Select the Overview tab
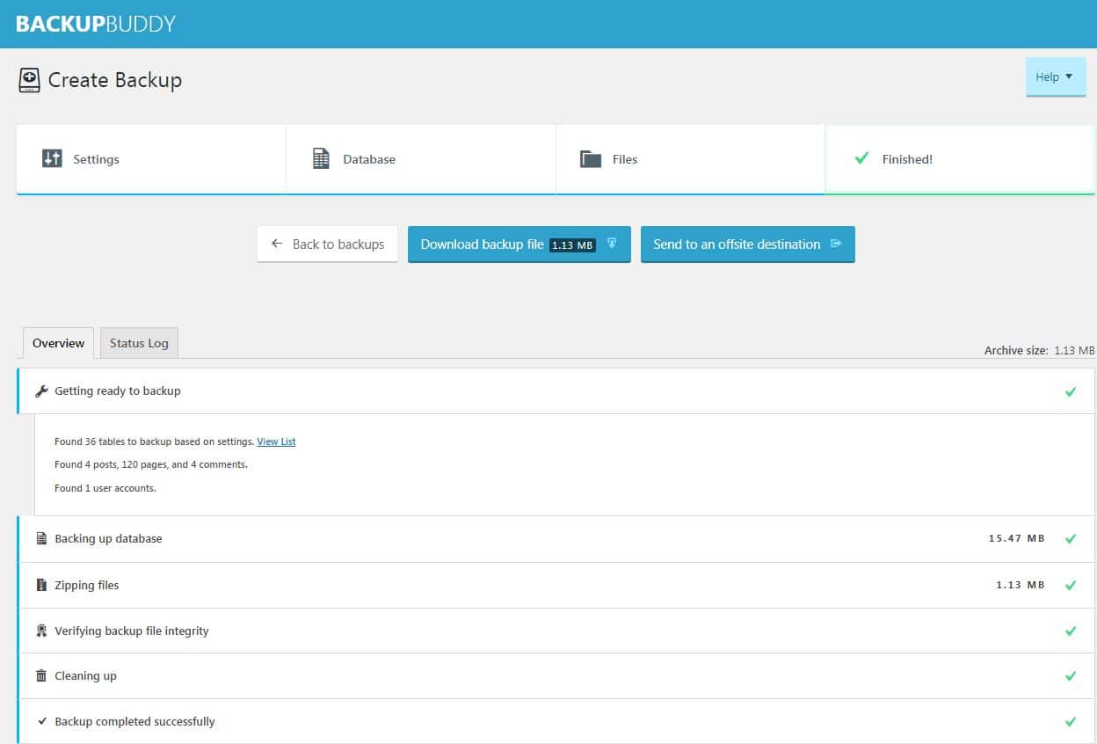The height and width of the screenshot is (744, 1097). tap(57, 343)
